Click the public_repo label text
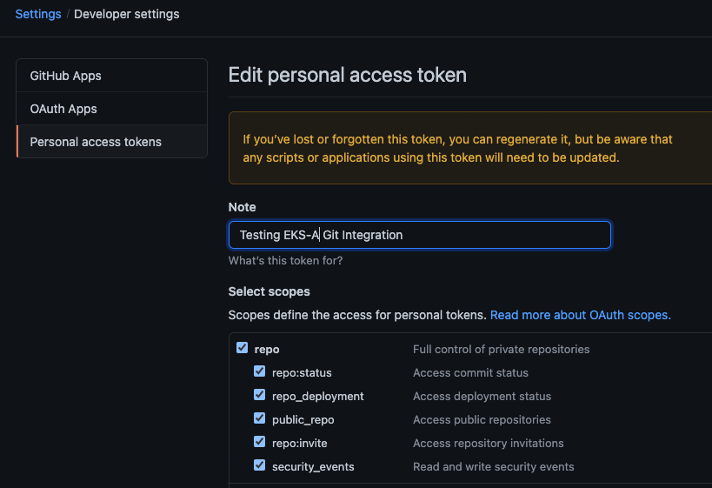Image resolution: width=712 pixels, height=488 pixels. click(303, 419)
